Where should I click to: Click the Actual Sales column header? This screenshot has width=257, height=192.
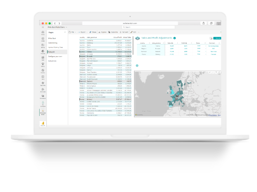(127, 37)
